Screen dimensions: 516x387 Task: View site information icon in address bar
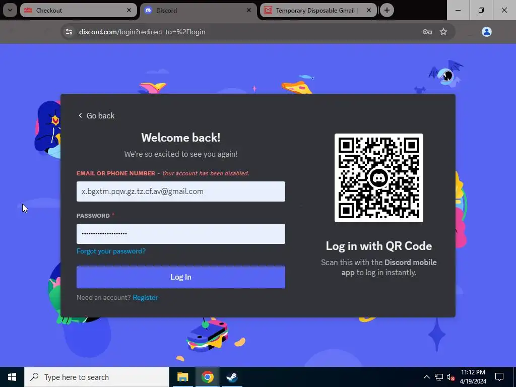[x=69, y=32]
